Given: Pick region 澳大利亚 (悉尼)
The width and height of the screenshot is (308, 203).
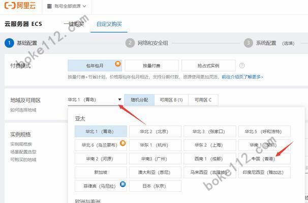Looking at the screenshot, I should point(155,172).
